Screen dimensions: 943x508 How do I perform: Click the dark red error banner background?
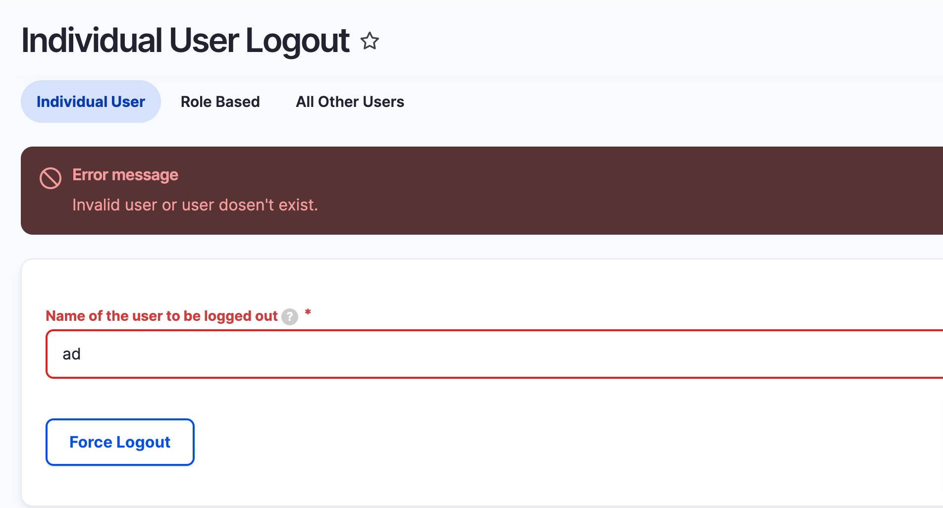[594, 191]
